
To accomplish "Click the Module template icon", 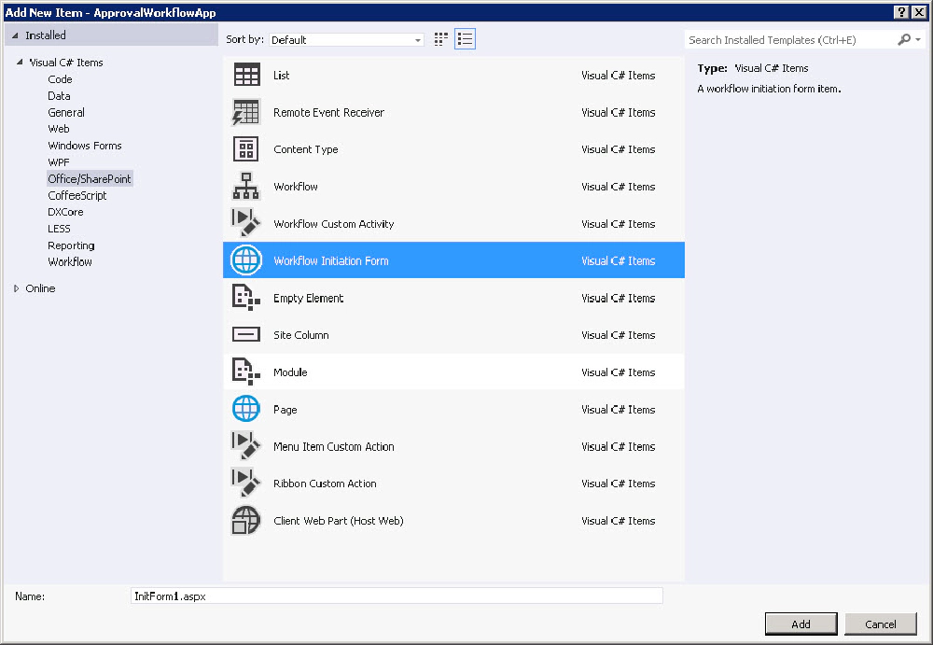I will pyautogui.click(x=245, y=372).
